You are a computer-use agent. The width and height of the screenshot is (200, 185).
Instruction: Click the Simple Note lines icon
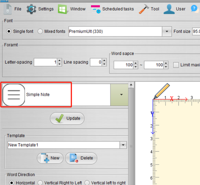click(14, 95)
